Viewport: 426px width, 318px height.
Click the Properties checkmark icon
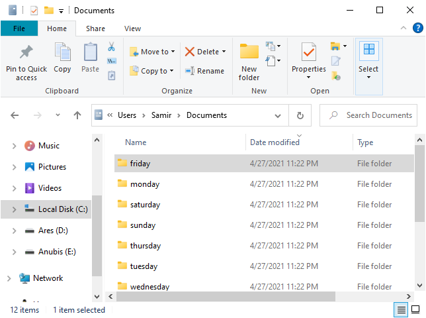click(x=309, y=52)
